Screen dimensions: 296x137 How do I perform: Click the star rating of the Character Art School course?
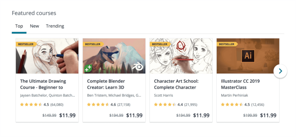click(x=165, y=105)
